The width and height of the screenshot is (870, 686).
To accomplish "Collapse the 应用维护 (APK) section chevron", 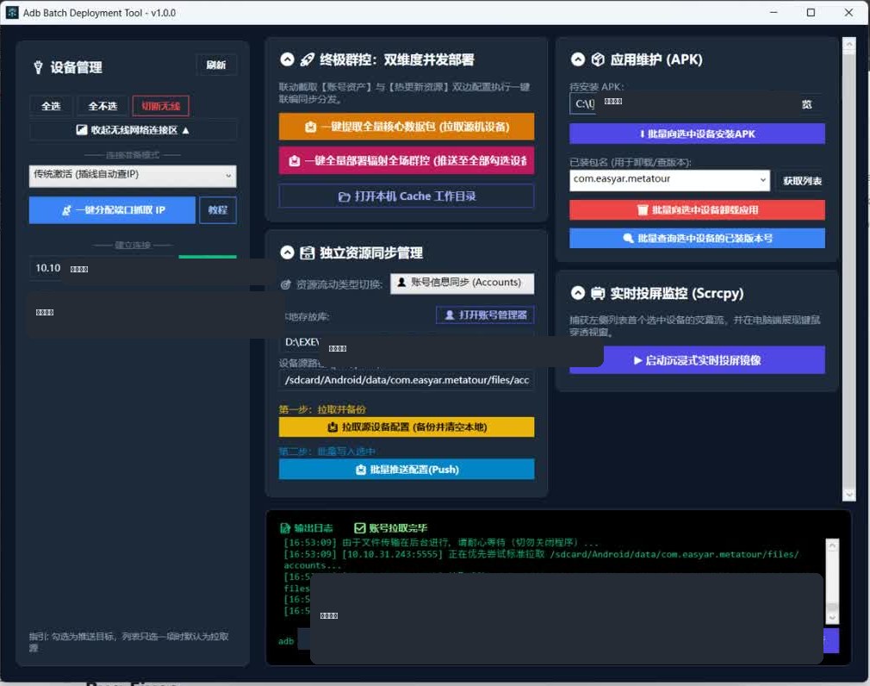I will point(578,59).
